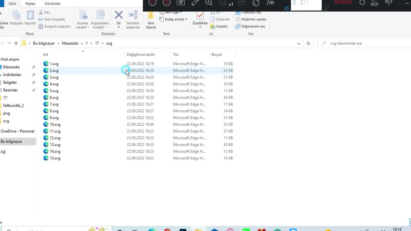Select the file 12.svg

(55, 138)
